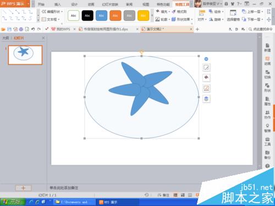Open the 编辑形状 (Edit Shape) dropdown
The height and width of the screenshot is (206, 275).
tap(52, 12)
